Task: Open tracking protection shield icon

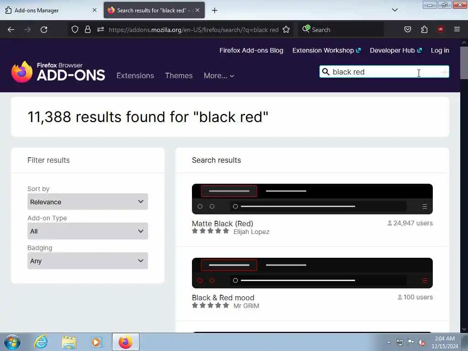Action: pos(75,29)
